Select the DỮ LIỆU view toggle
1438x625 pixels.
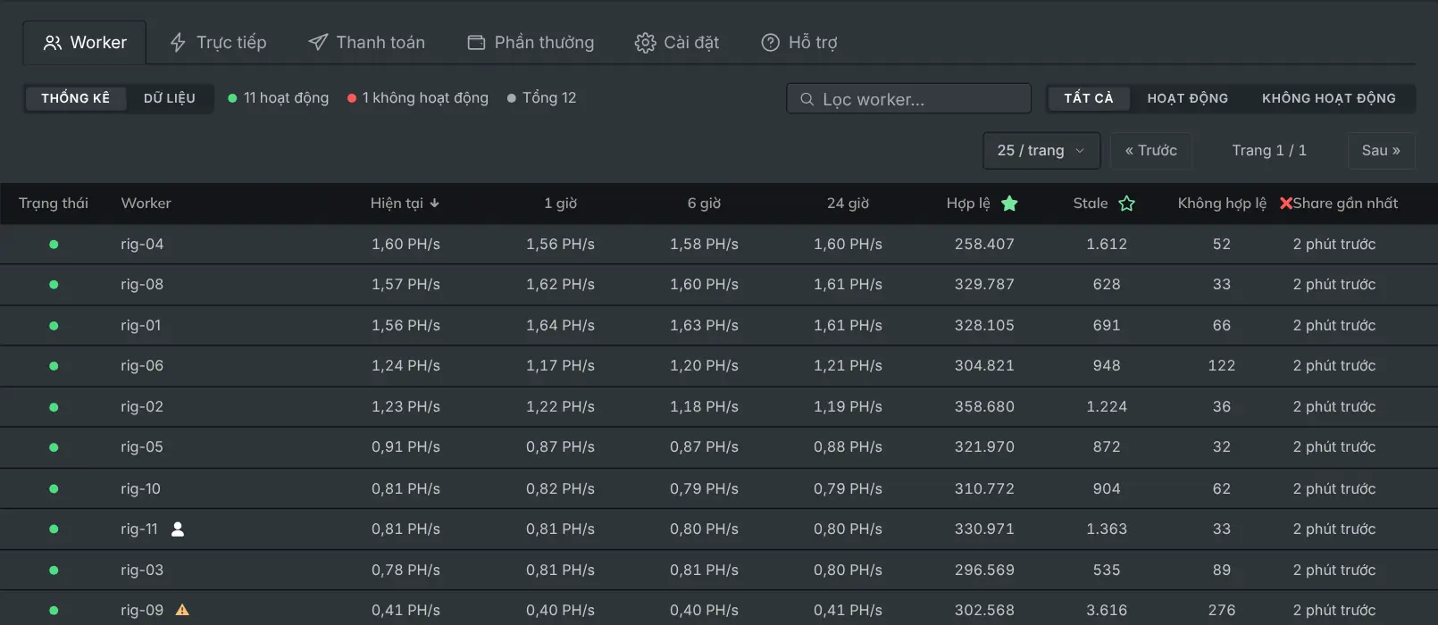[170, 98]
